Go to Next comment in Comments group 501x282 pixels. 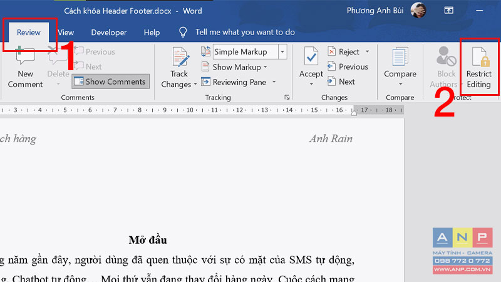(88, 66)
